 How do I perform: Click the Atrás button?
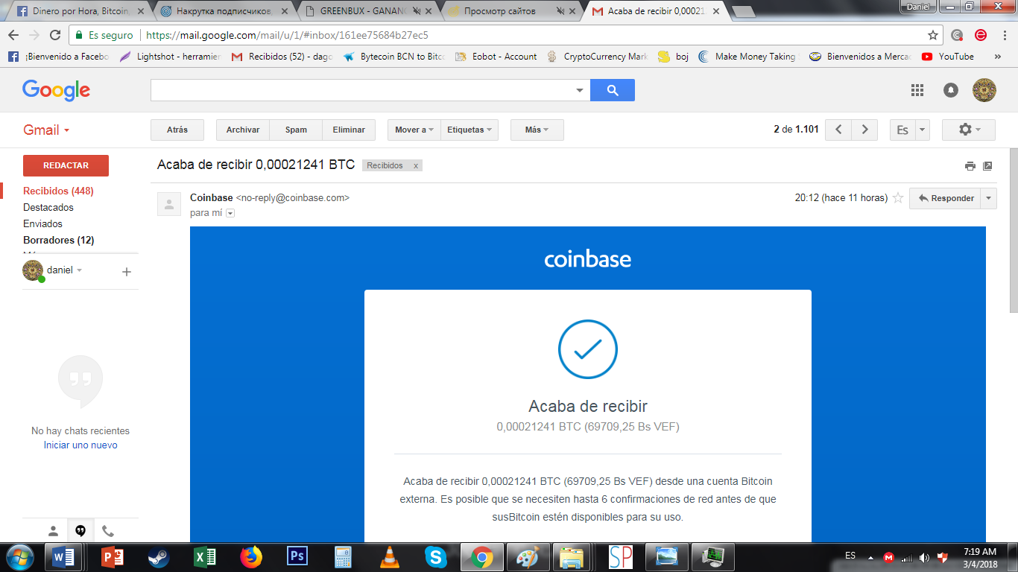click(177, 130)
